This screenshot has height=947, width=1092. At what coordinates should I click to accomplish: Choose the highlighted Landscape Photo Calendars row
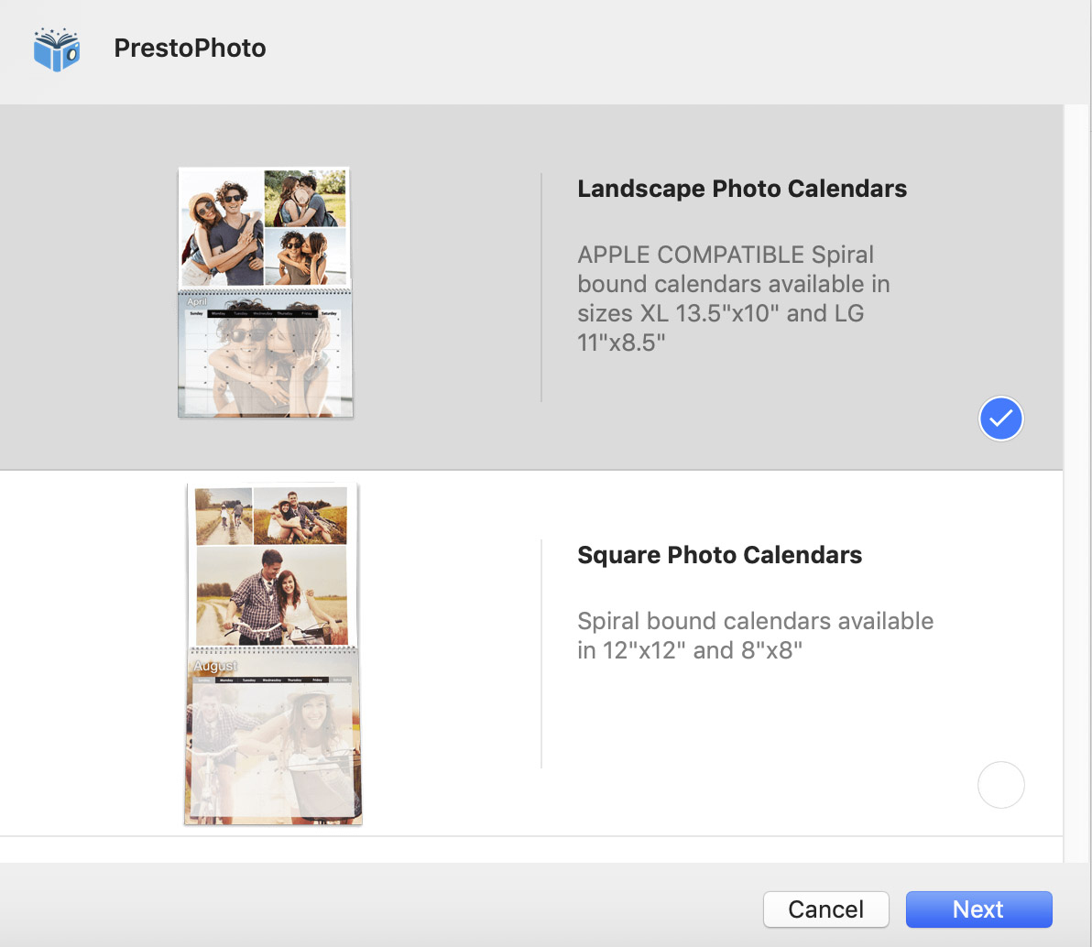(x=531, y=287)
